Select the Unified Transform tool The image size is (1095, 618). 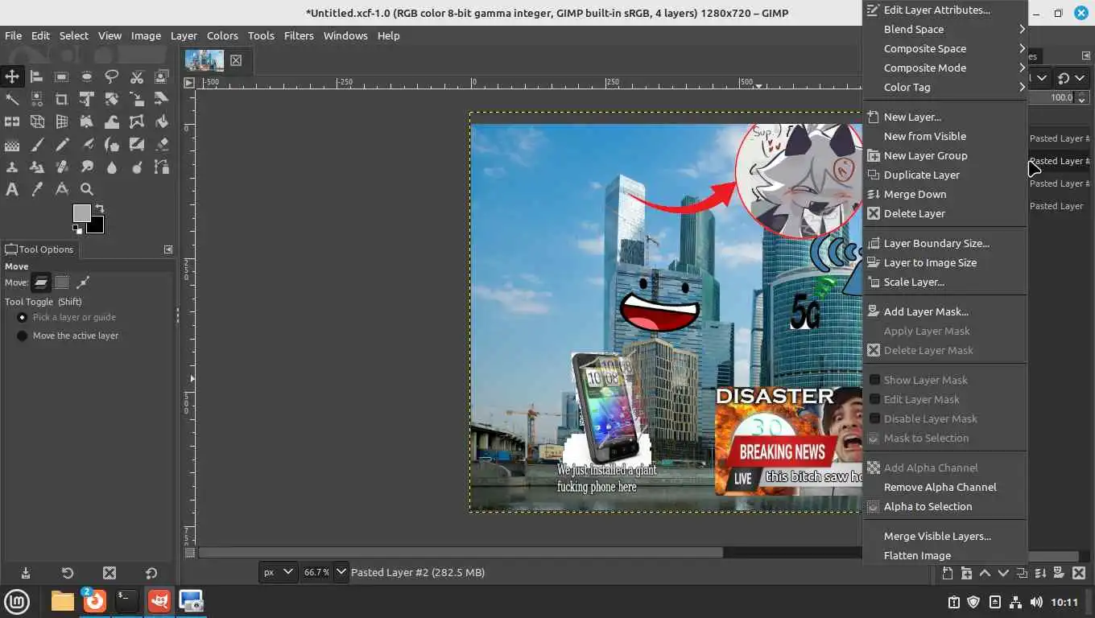[x=87, y=100]
